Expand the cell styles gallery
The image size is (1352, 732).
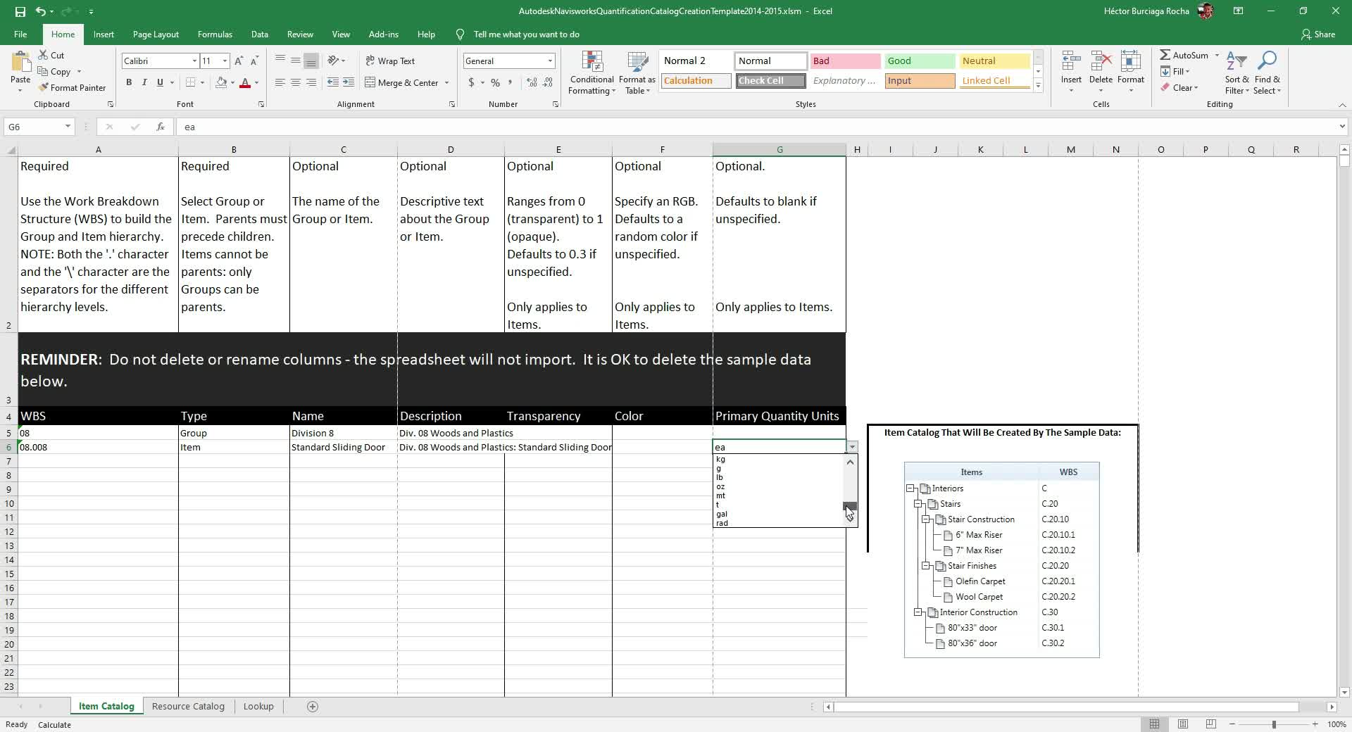click(x=1038, y=86)
